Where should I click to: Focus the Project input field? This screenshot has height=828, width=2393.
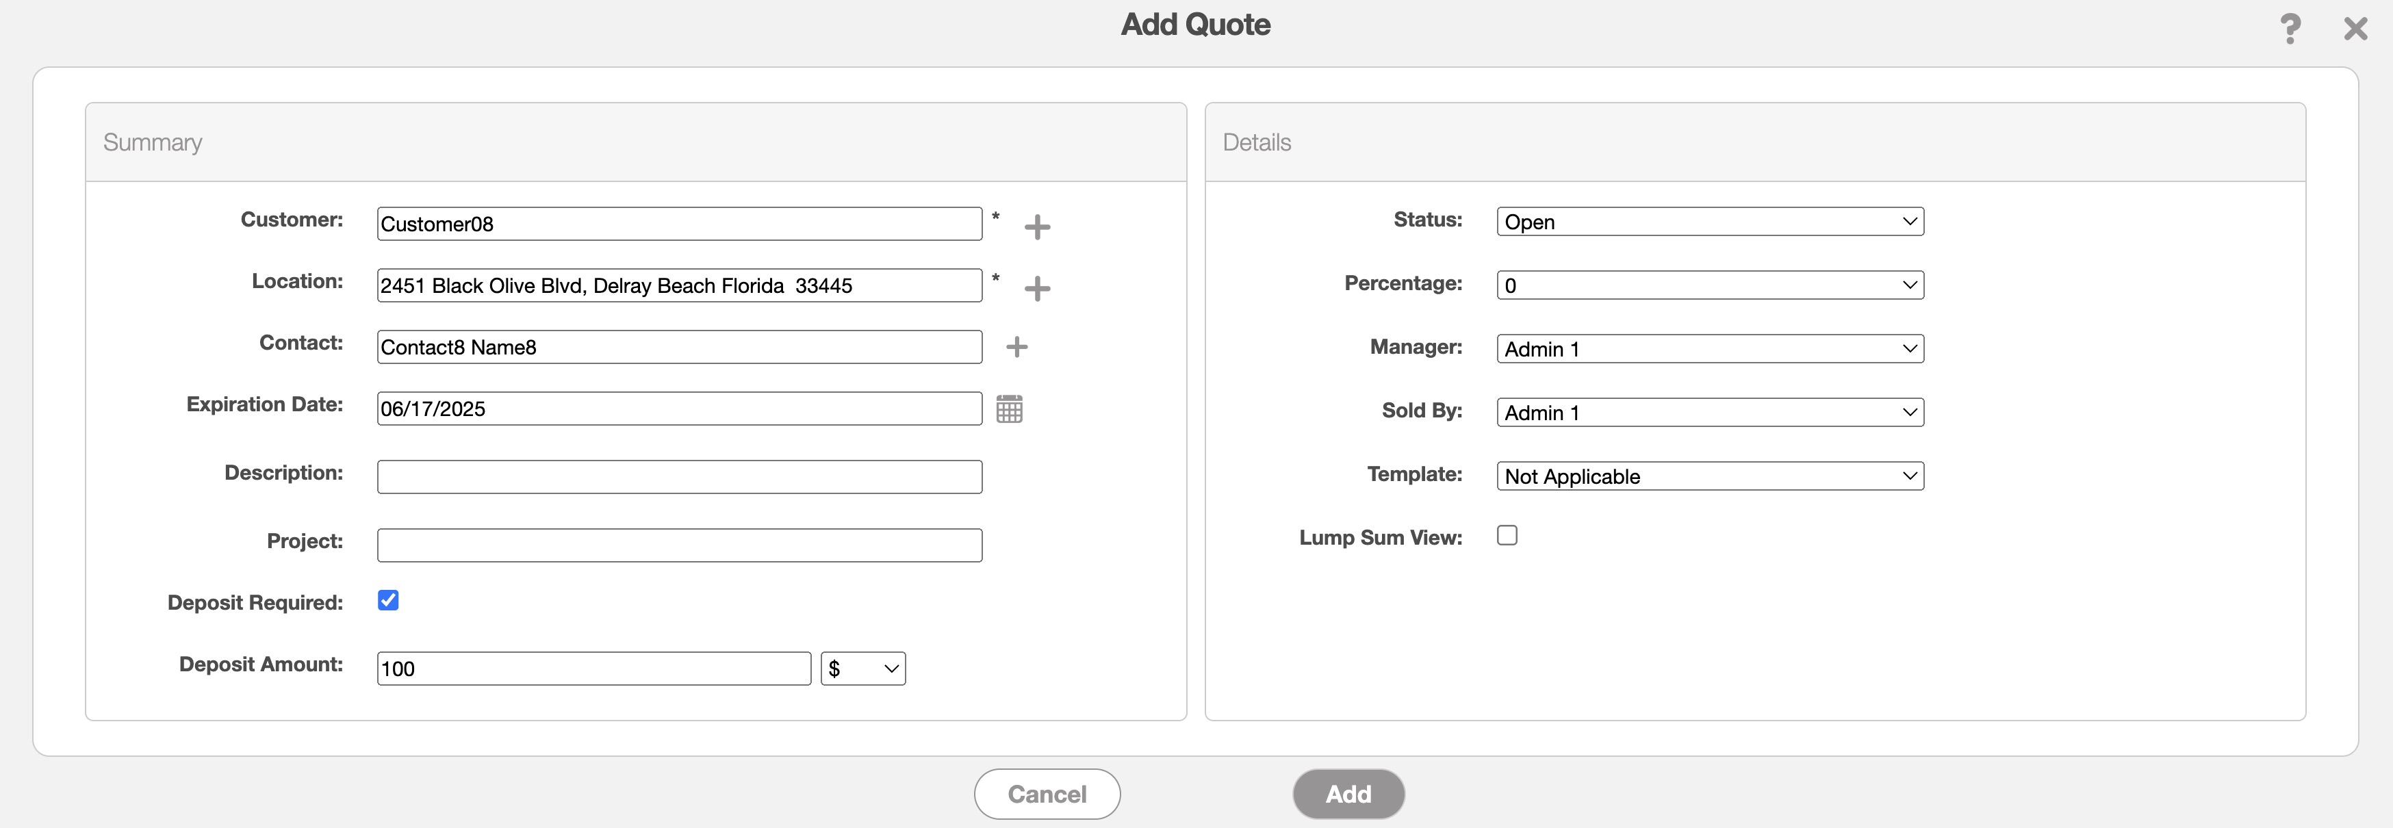[x=679, y=546]
